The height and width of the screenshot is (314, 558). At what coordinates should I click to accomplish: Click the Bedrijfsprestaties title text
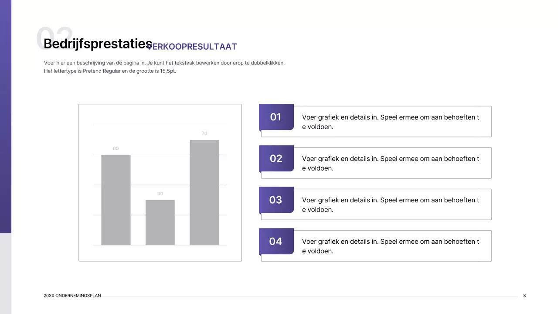[98, 44]
